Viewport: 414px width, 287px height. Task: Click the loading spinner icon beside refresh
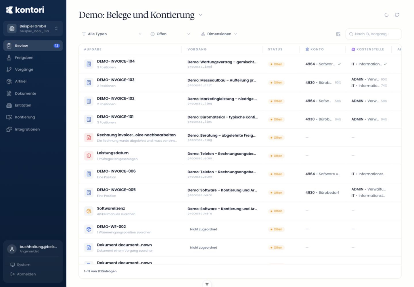pos(387,15)
